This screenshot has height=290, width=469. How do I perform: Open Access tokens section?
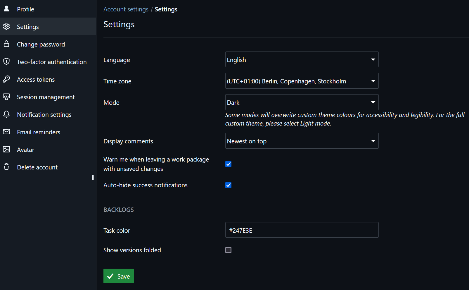[x=48, y=79]
